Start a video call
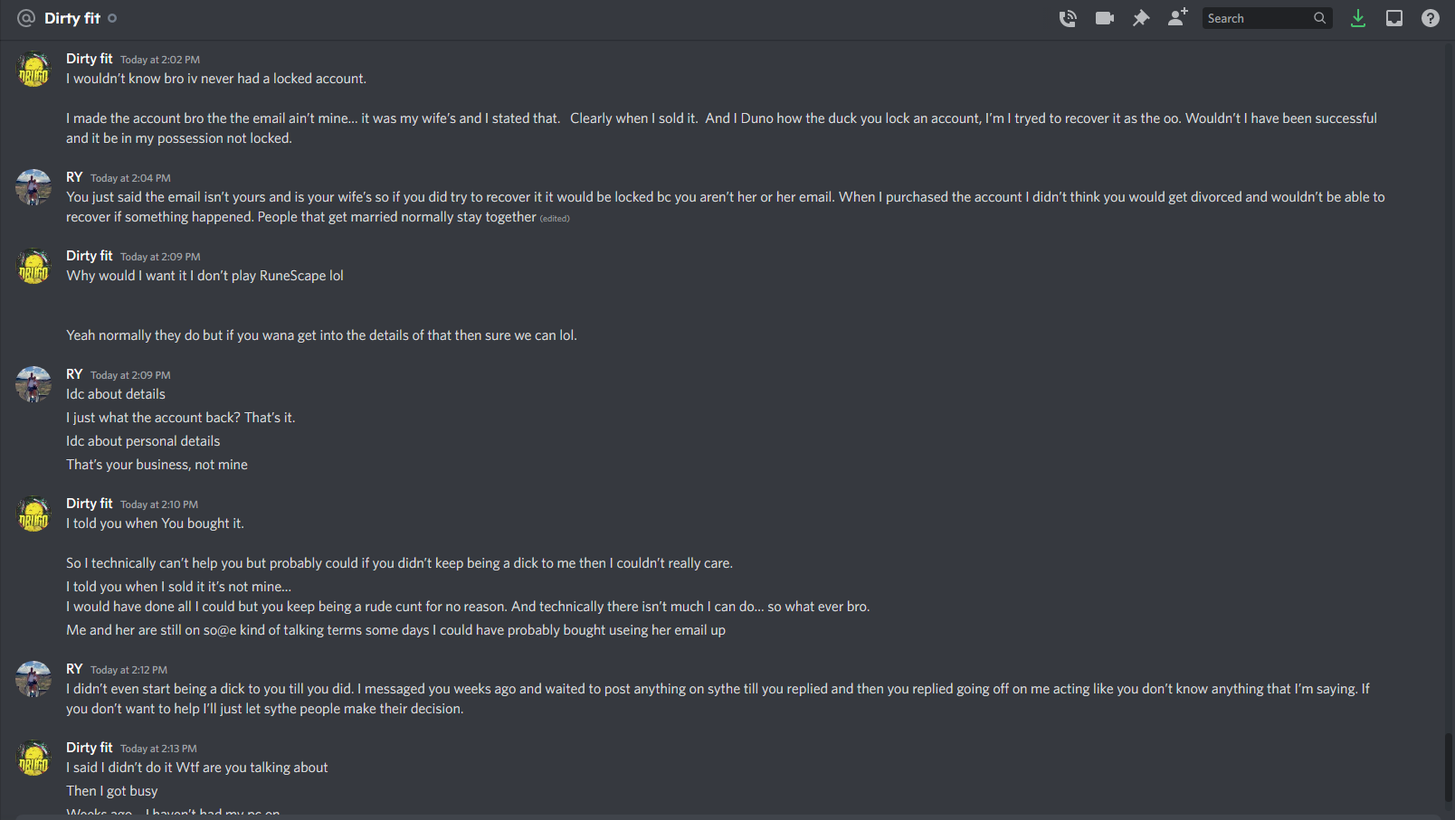Image resolution: width=1455 pixels, height=820 pixels. click(1104, 18)
